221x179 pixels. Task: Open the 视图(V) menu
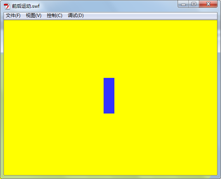(x=34, y=15)
